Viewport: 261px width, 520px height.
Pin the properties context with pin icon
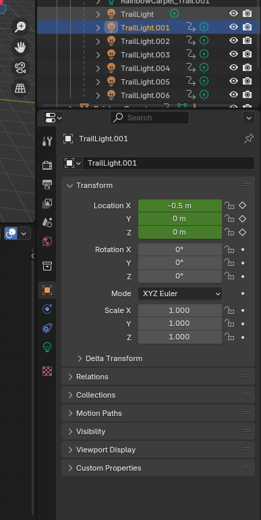[x=248, y=139]
